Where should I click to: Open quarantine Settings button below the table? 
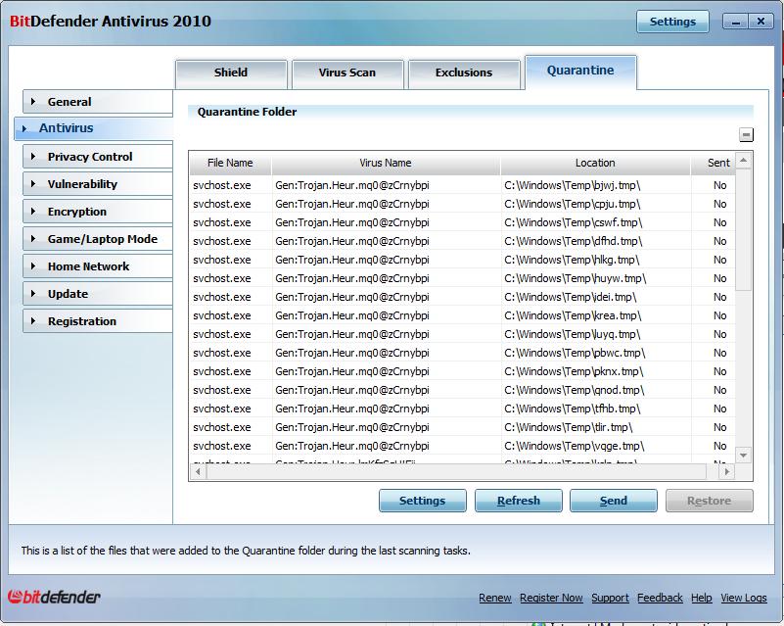pyautogui.click(x=423, y=501)
